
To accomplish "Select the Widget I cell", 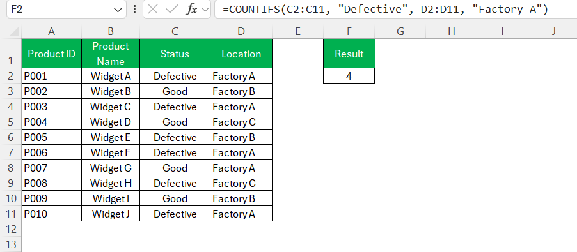I will 111,198.
